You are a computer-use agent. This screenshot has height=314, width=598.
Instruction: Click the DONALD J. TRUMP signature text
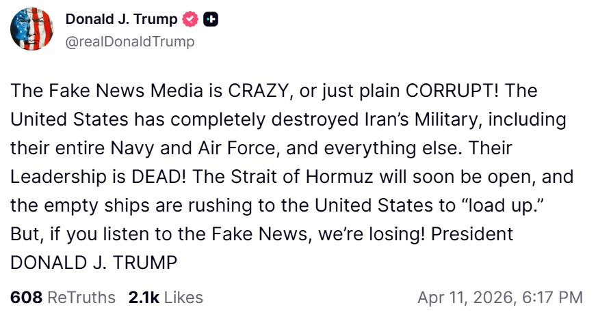point(94,261)
